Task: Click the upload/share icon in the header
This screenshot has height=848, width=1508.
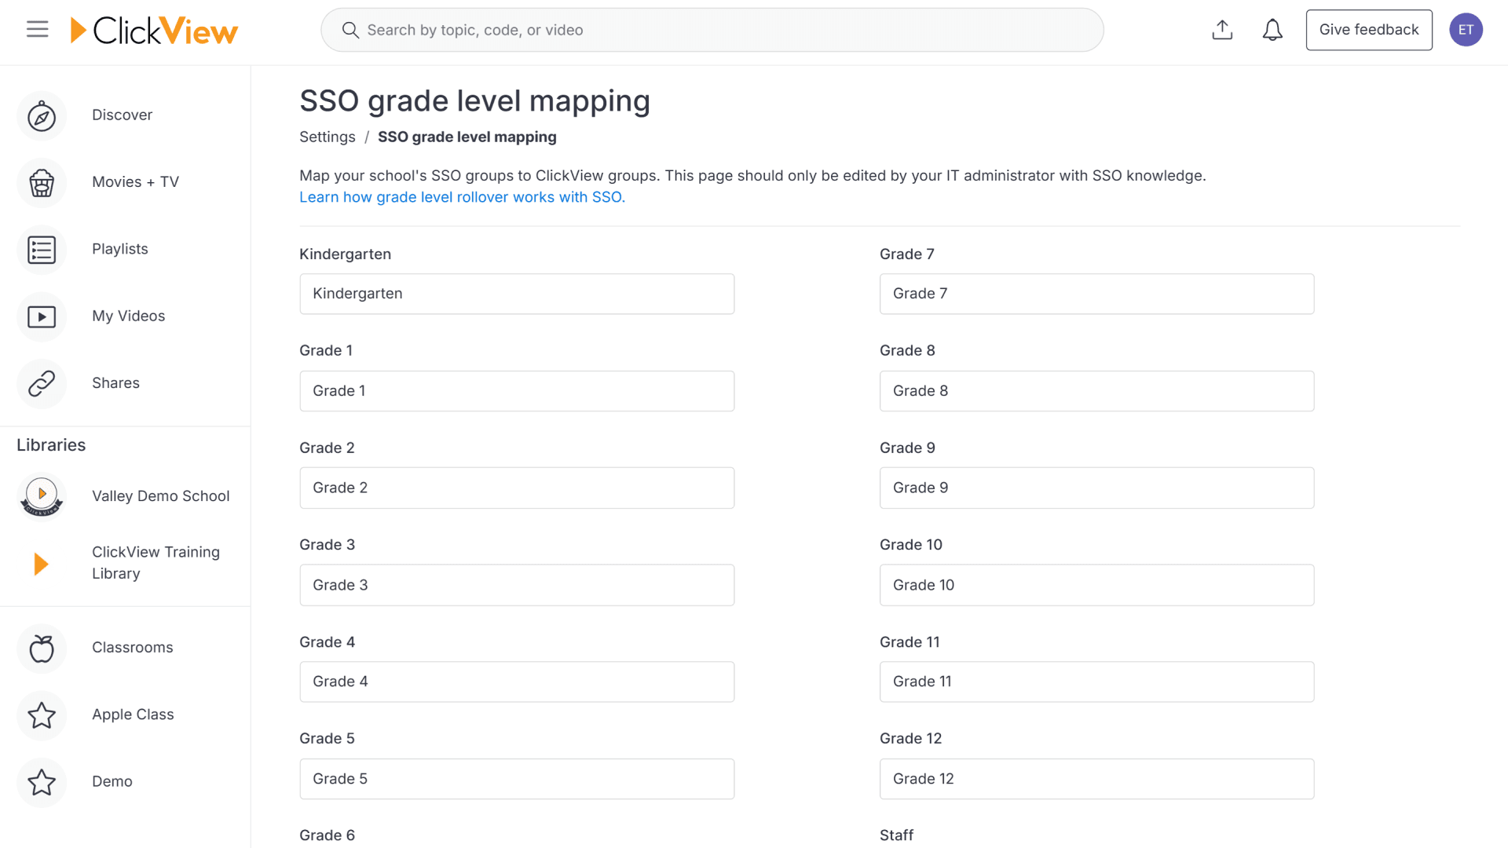Action: (1222, 29)
